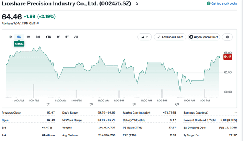The image size is (243, 141).
Task: Click the 65.00 y-axis price label
Action: tap(228, 53)
